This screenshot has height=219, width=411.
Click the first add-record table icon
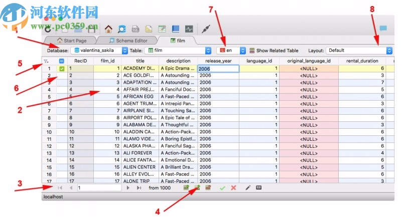(186, 187)
